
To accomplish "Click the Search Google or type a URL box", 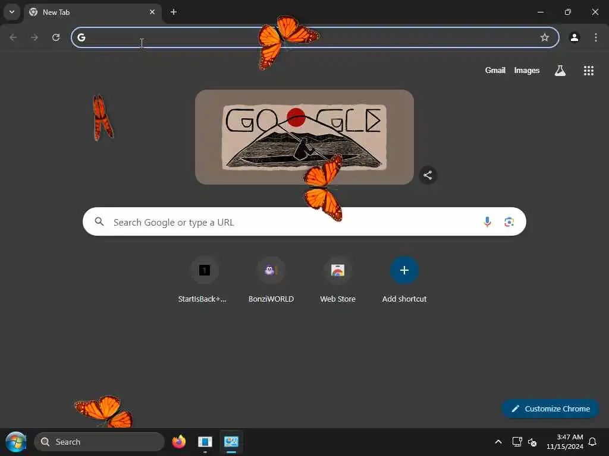I will click(304, 221).
